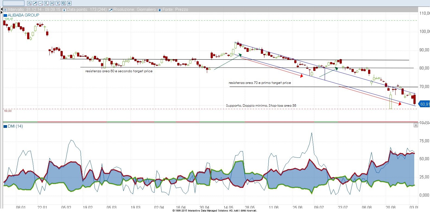Open the indicators toolbar icon
This screenshot has height=212, width=430.
(x=52, y=3)
